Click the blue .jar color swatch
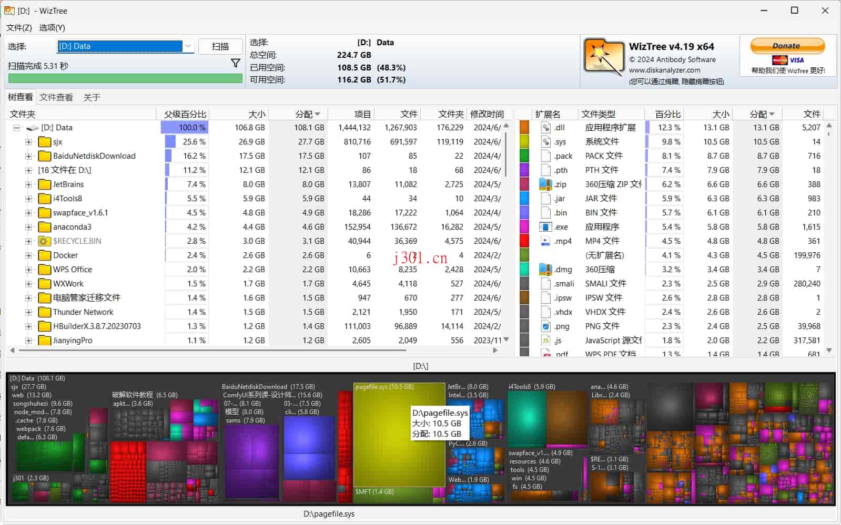841x525 pixels. click(524, 198)
